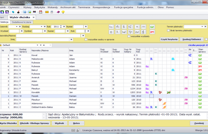Toggle the PS filter button
208x134 pixels.
[130, 32]
